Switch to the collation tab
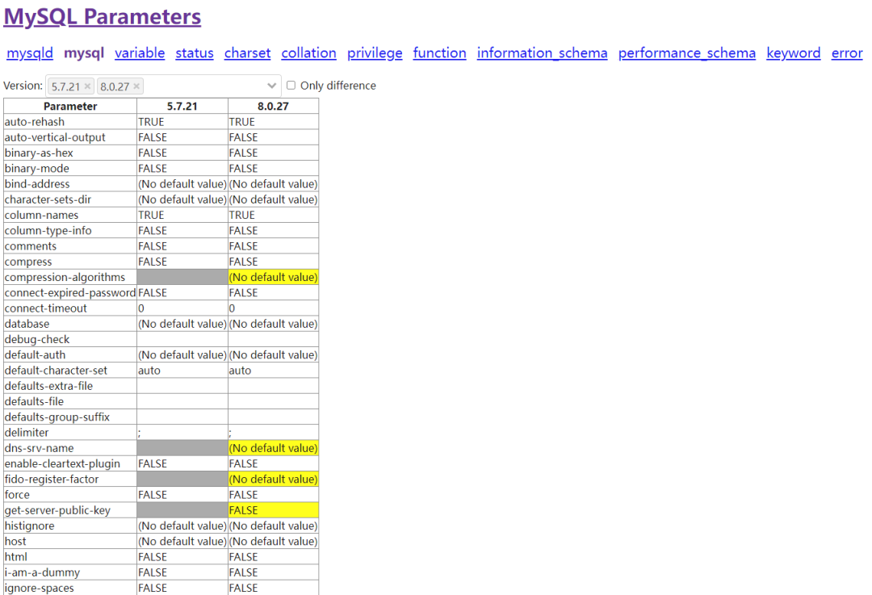This screenshot has width=872, height=595. (x=308, y=52)
